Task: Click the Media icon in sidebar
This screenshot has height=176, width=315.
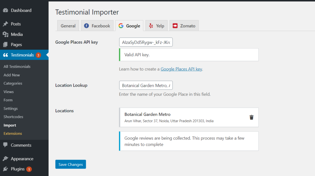Action: coord(6,34)
